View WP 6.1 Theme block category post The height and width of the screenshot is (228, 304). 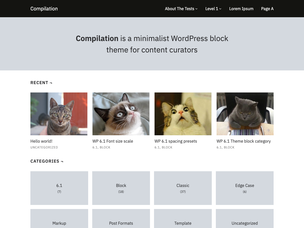(244, 141)
